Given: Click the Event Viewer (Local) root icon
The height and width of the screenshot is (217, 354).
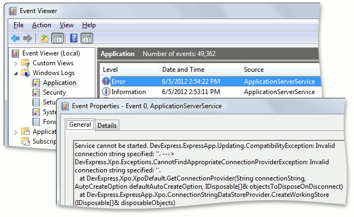Looking at the screenshot, I should (15, 54).
